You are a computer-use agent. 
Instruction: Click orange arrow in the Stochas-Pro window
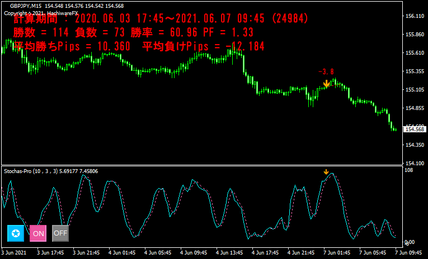click(326, 172)
